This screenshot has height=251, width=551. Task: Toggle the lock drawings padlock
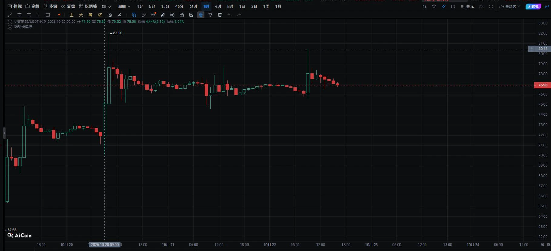point(182,15)
